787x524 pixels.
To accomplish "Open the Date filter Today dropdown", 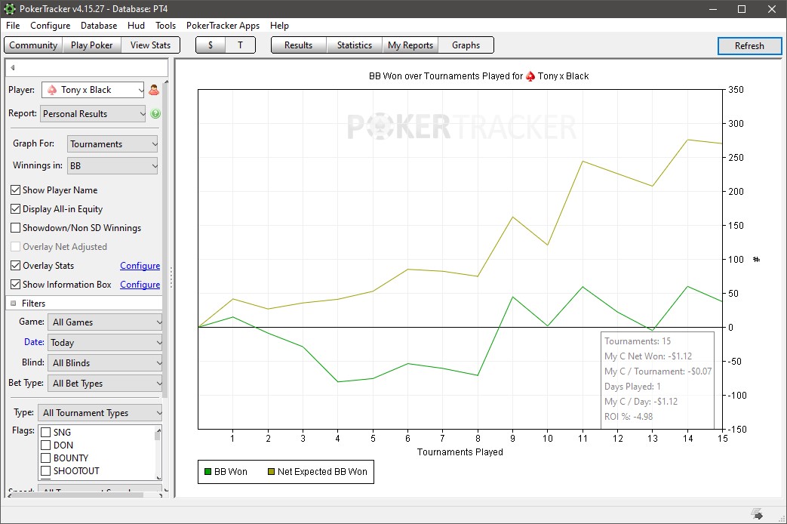I will point(106,343).
